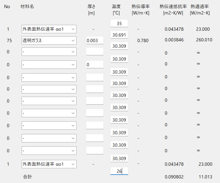
Task: Open the first 外表面熱伝達率 αo1 dropdown
Action: [x=49, y=29]
